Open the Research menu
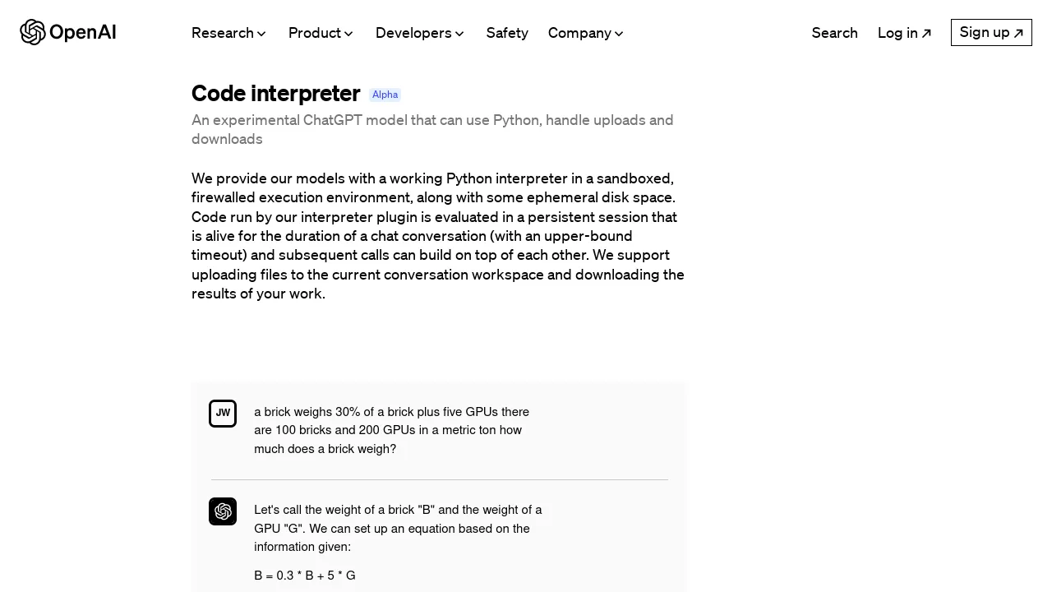Viewport: 1052px width, 592px height. point(223,33)
